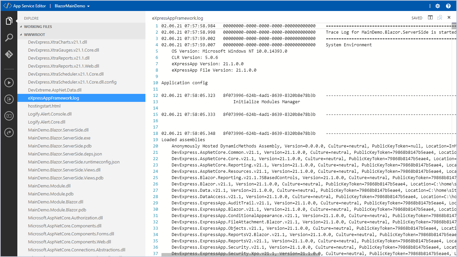Click the editor vertical scrollbar thumb
Image resolution: width=457 pixels, height=257 pixels.
pyautogui.click(x=454, y=26)
